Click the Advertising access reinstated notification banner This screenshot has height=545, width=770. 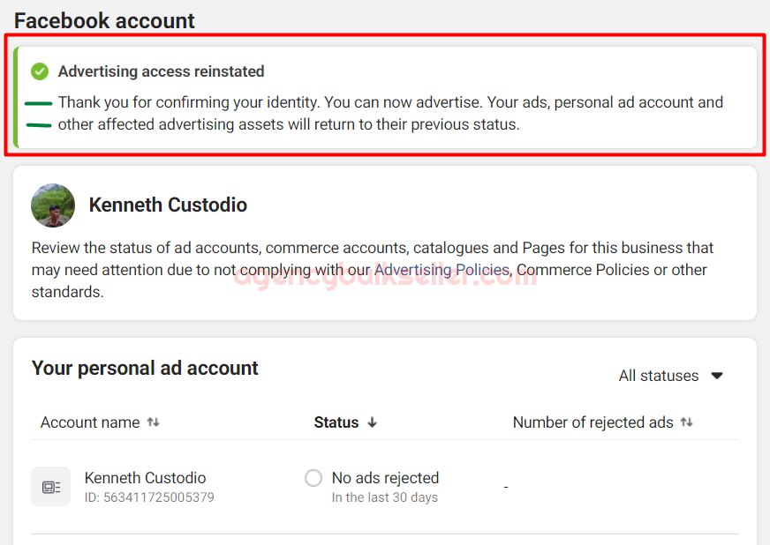click(385, 97)
